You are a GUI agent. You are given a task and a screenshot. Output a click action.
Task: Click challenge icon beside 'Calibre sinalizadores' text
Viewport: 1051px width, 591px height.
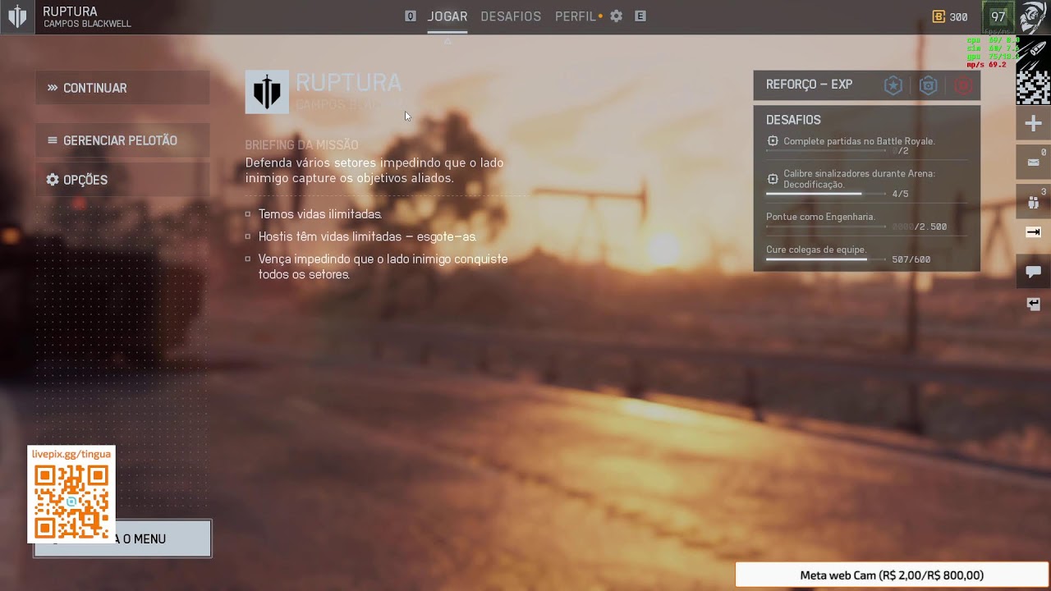tap(773, 178)
